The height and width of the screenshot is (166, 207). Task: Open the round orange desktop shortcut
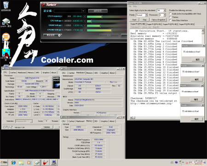click(6, 37)
